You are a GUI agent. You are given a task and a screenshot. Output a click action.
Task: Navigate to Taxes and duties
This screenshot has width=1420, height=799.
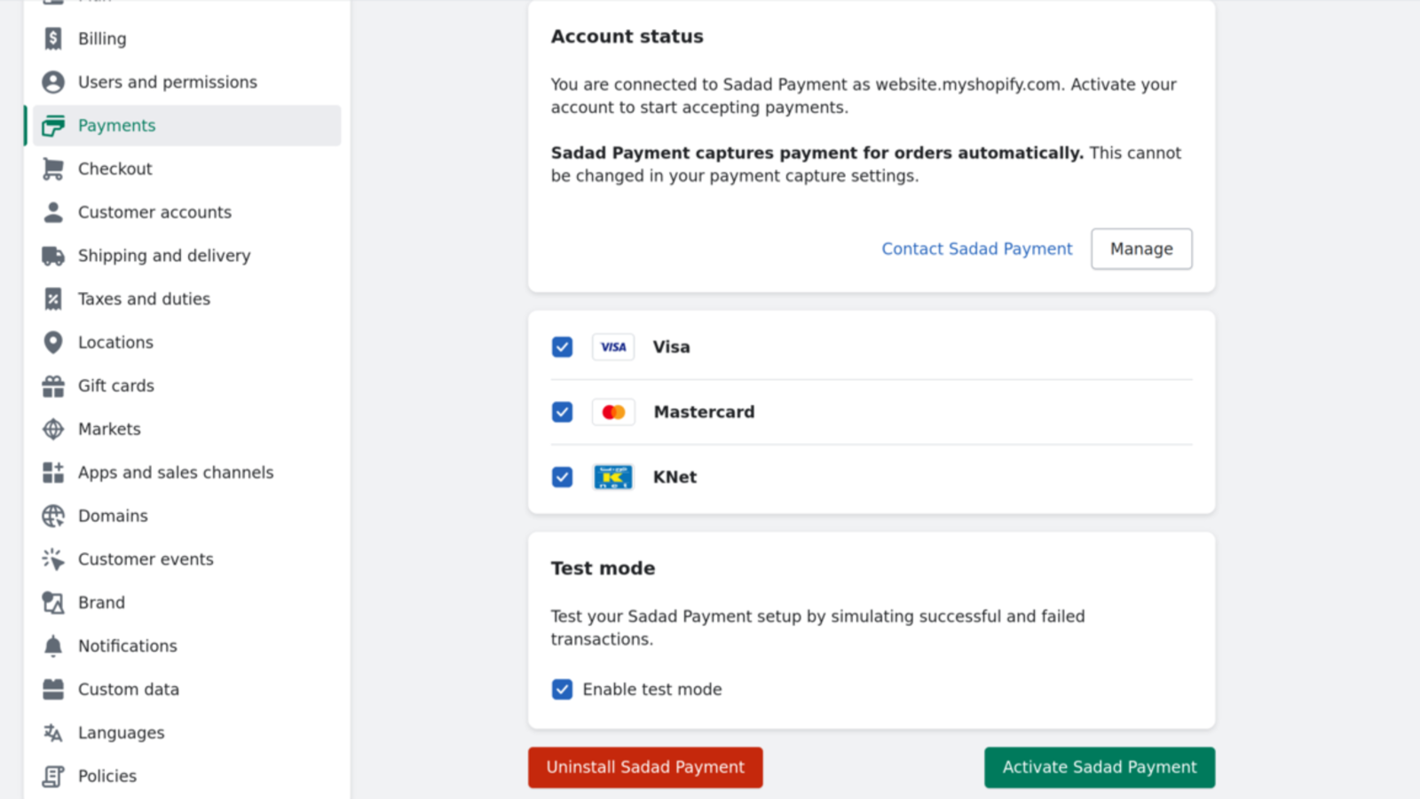click(x=186, y=299)
